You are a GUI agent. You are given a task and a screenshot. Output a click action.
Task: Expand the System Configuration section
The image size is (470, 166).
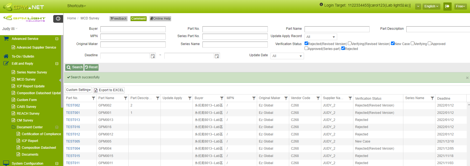pos(57,164)
